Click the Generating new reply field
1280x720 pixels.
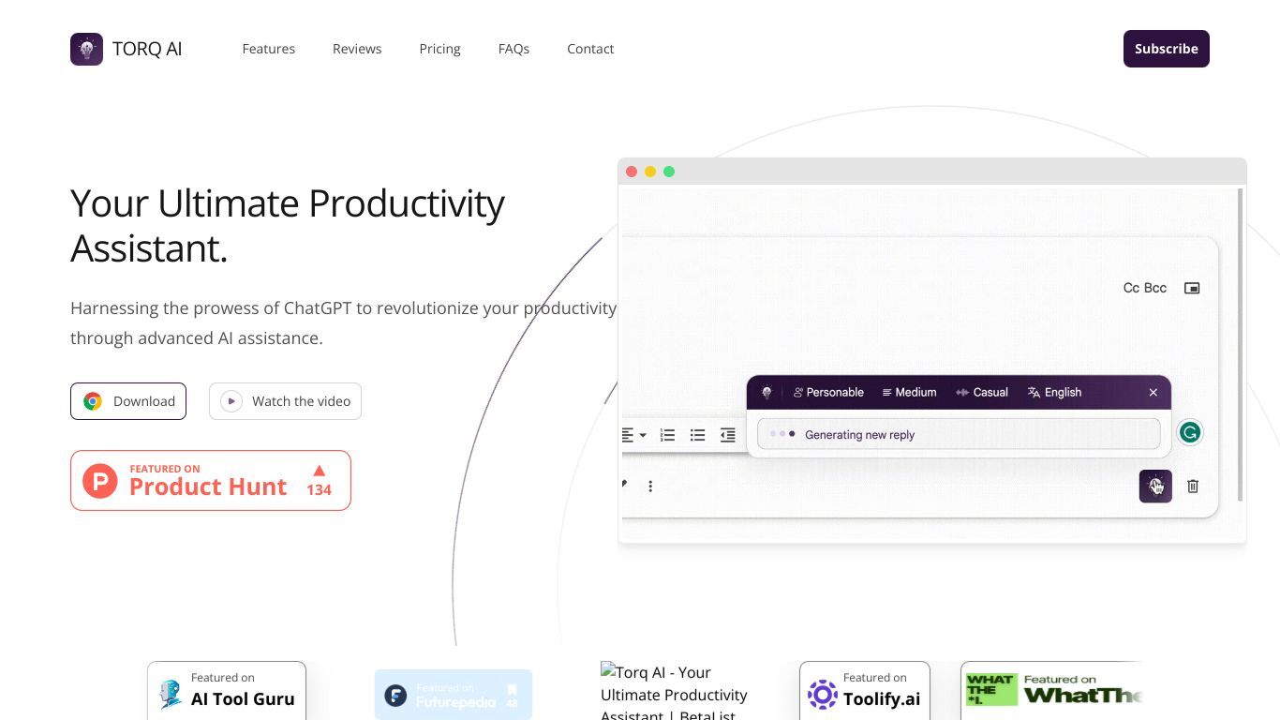(x=959, y=434)
